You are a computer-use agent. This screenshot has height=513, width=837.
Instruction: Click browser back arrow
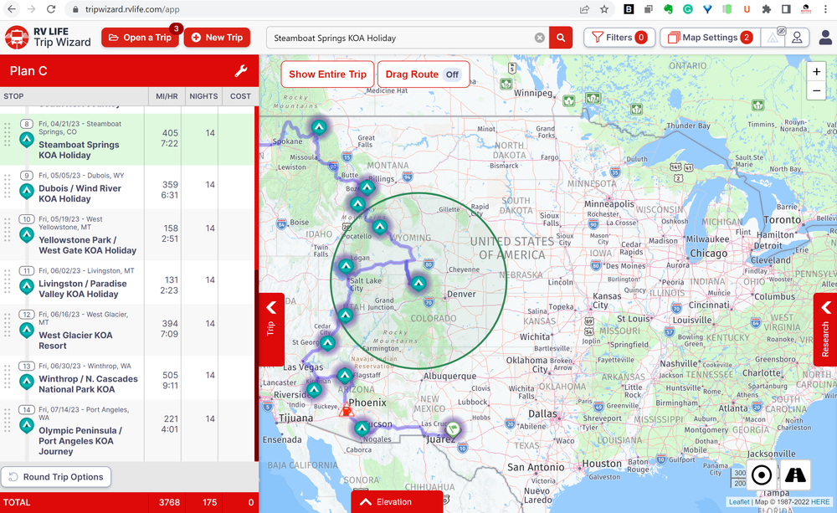[12, 9]
